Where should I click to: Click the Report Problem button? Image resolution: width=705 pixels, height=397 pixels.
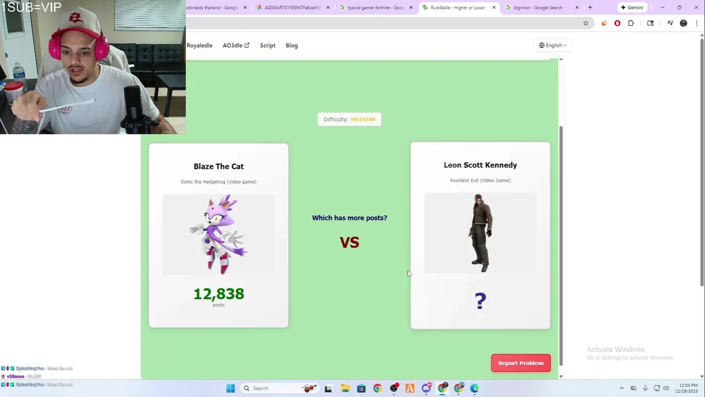[521, 363]
